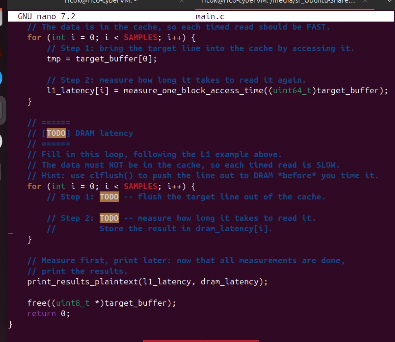Click TODO in 'measure how long it takes' Step 2 comment

109,218
